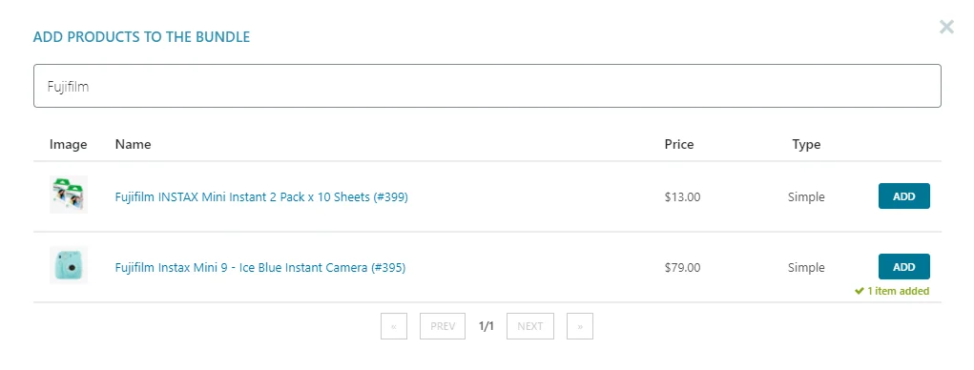Viewport: 974px width, 370px height.
Task: Click the 1/1 page indicator
Action: (487, 326)
